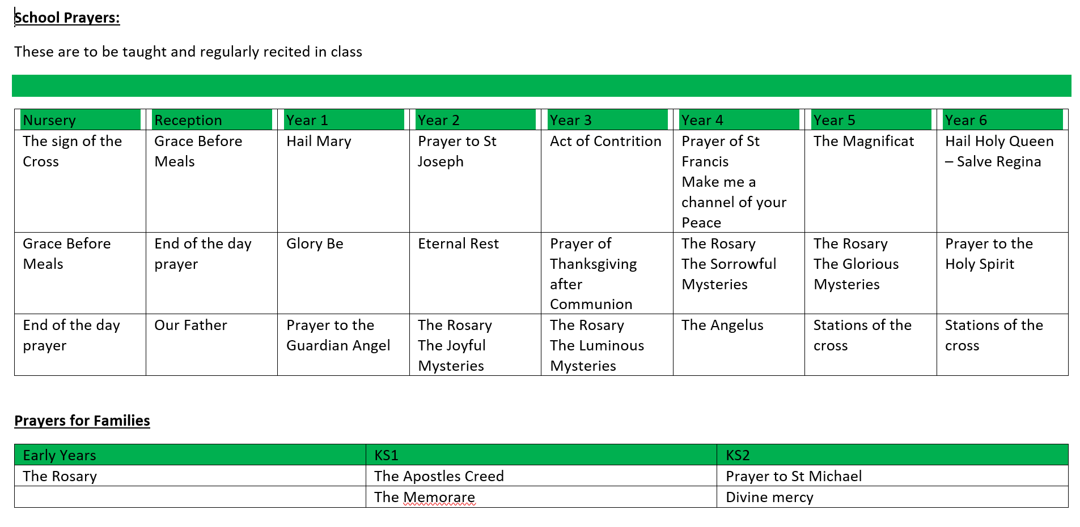Click The Angelus cell
The width and height of the screenshot is (1080, 527).
pyautogui.click(x=739, y=345)
